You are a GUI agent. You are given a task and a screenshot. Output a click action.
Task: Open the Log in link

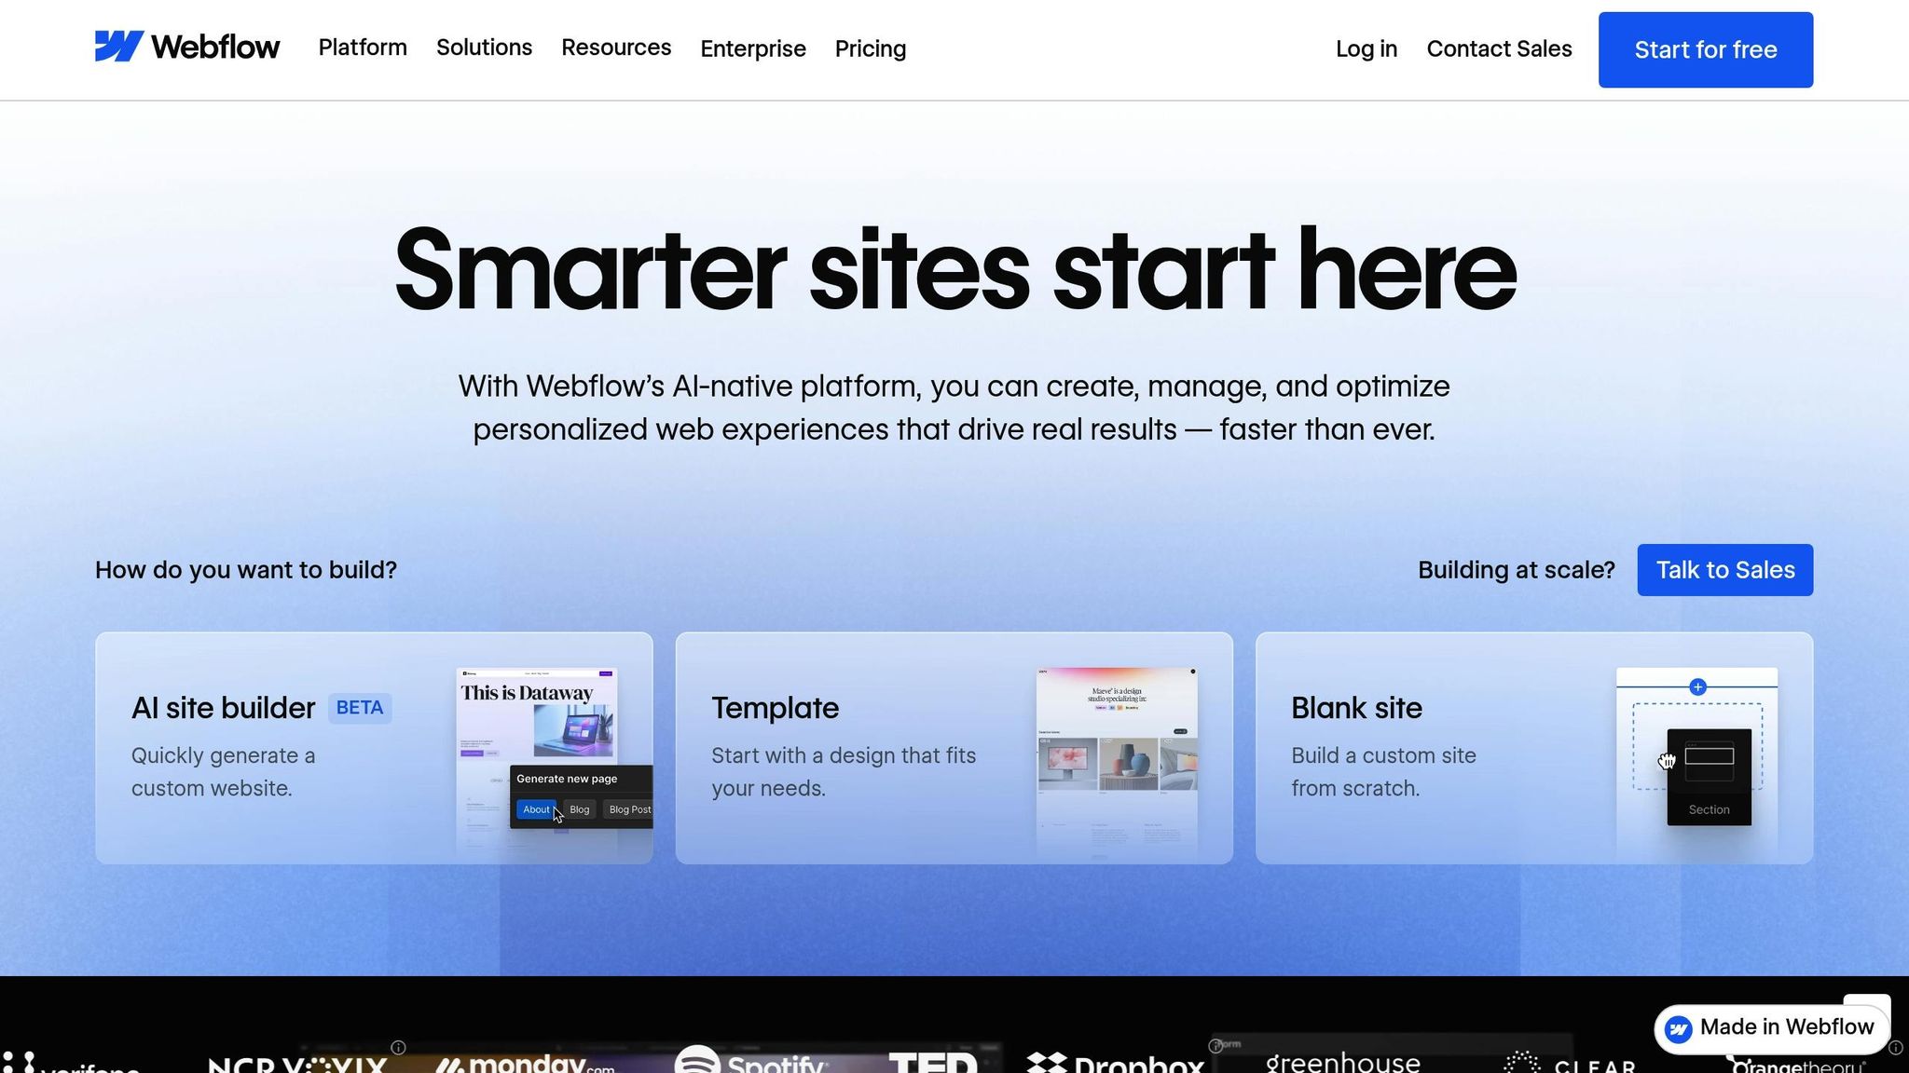point(1366,48)
